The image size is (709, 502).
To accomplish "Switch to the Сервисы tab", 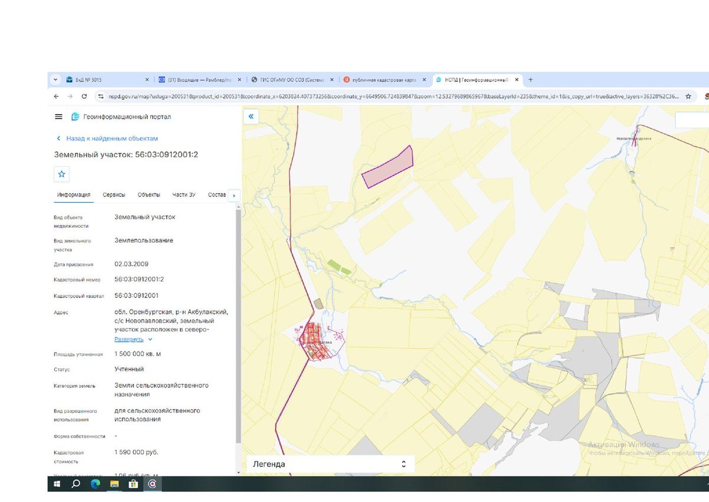I will (x=114, y=195).
